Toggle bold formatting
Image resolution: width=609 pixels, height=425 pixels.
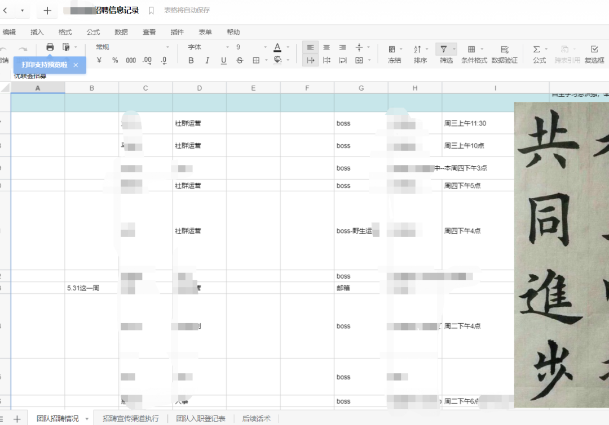point(191,60)
